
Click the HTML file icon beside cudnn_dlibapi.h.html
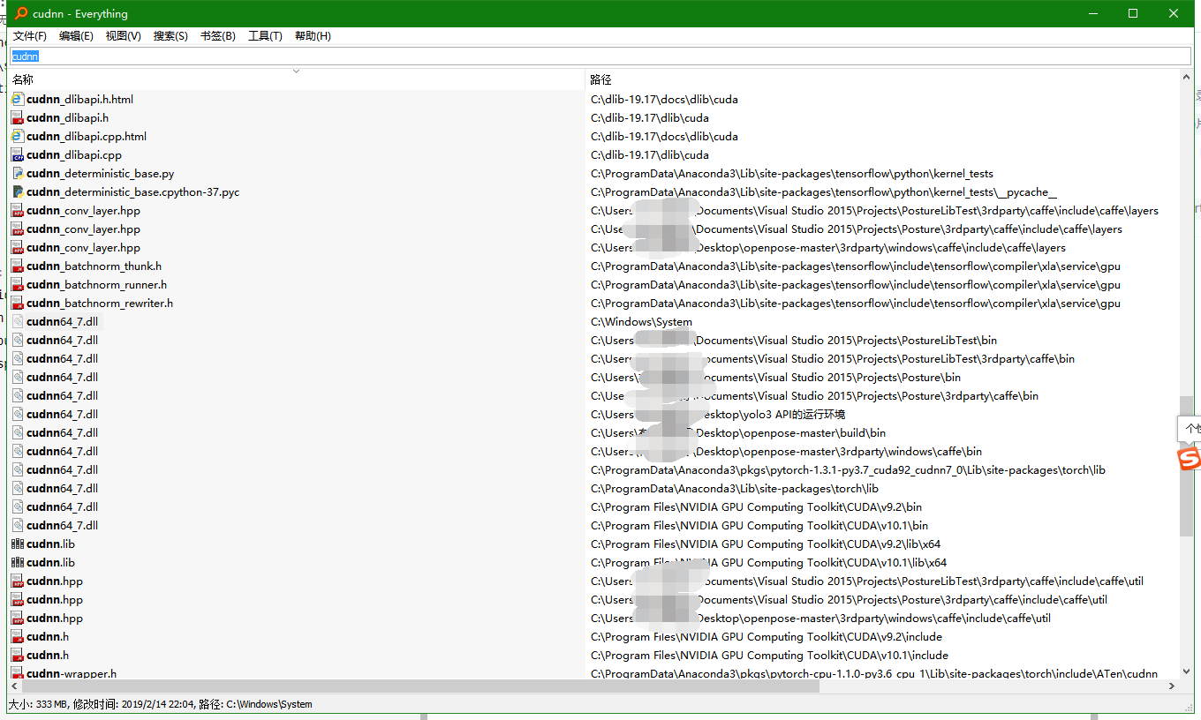17,99
